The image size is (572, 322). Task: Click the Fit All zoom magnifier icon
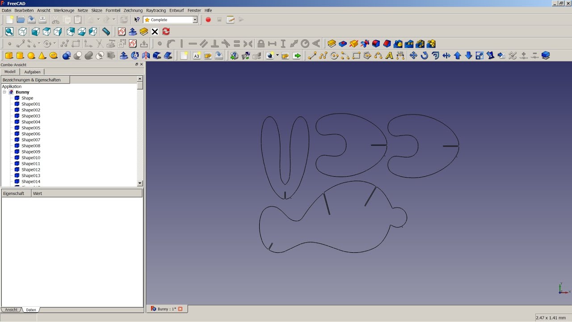coord(9,31)
